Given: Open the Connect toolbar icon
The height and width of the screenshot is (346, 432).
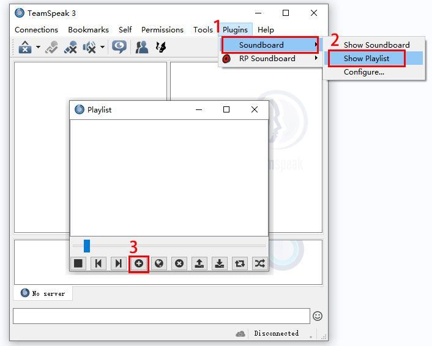Looking at the screenshot, I should click(x=25, y=47).
